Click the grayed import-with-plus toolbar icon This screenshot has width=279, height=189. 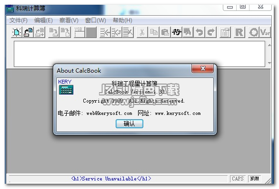40,32
